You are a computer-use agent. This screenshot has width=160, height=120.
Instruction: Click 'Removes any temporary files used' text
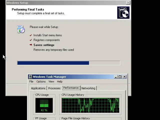(54, 50)
